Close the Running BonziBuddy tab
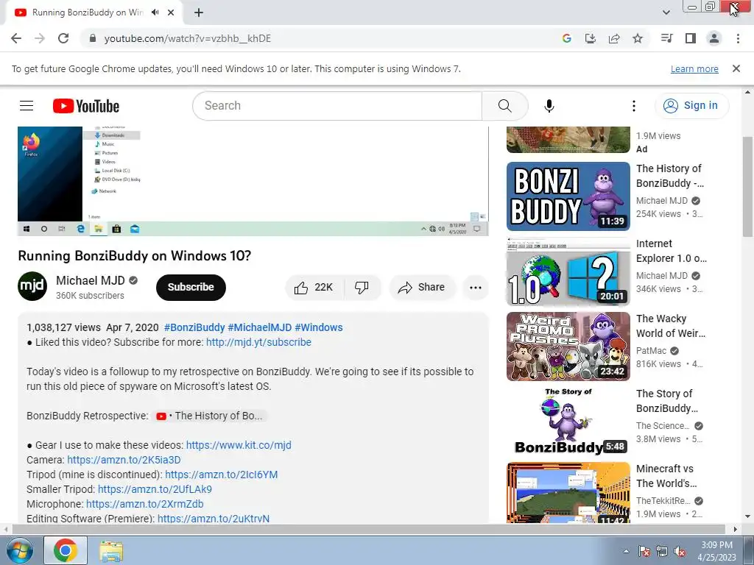This screenshot has width=754, height=565. [x=171, y=13]
